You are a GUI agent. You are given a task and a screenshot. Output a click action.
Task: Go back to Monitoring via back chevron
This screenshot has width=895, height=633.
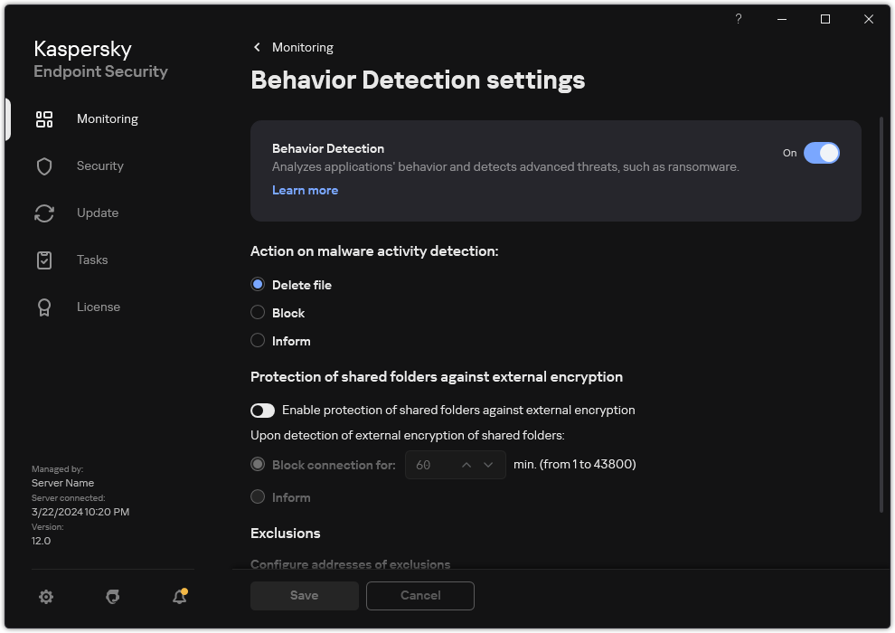point(256,47)
